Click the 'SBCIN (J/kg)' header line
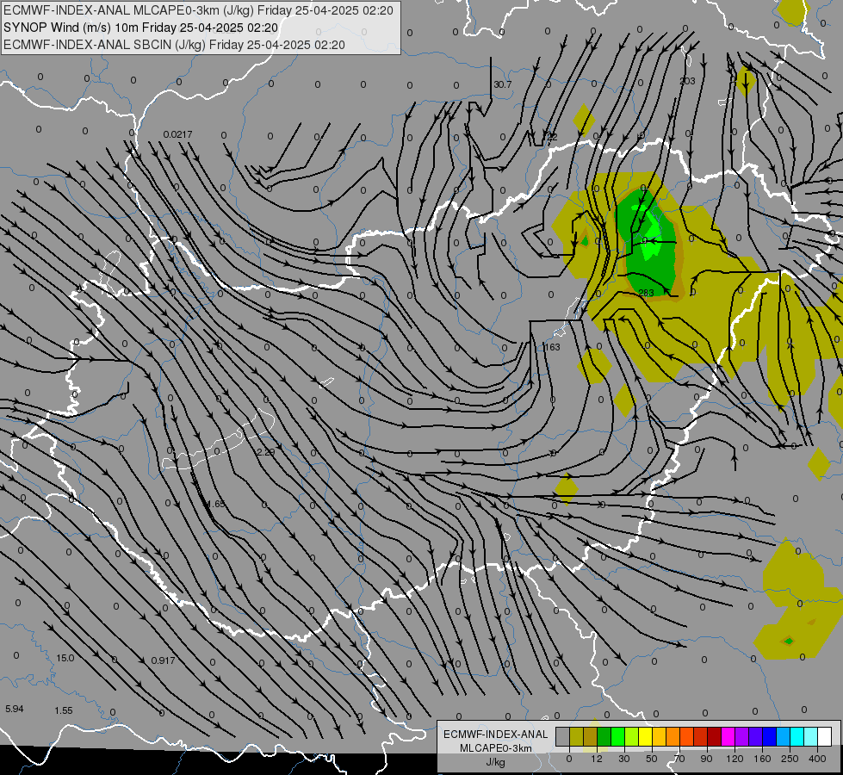 pos(174,45)
